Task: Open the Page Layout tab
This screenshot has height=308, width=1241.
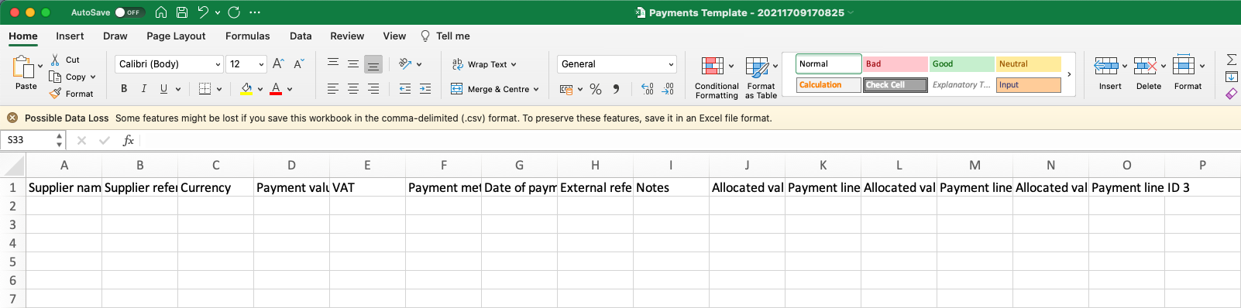Action: pyautogui.click(x=176, y=36)
